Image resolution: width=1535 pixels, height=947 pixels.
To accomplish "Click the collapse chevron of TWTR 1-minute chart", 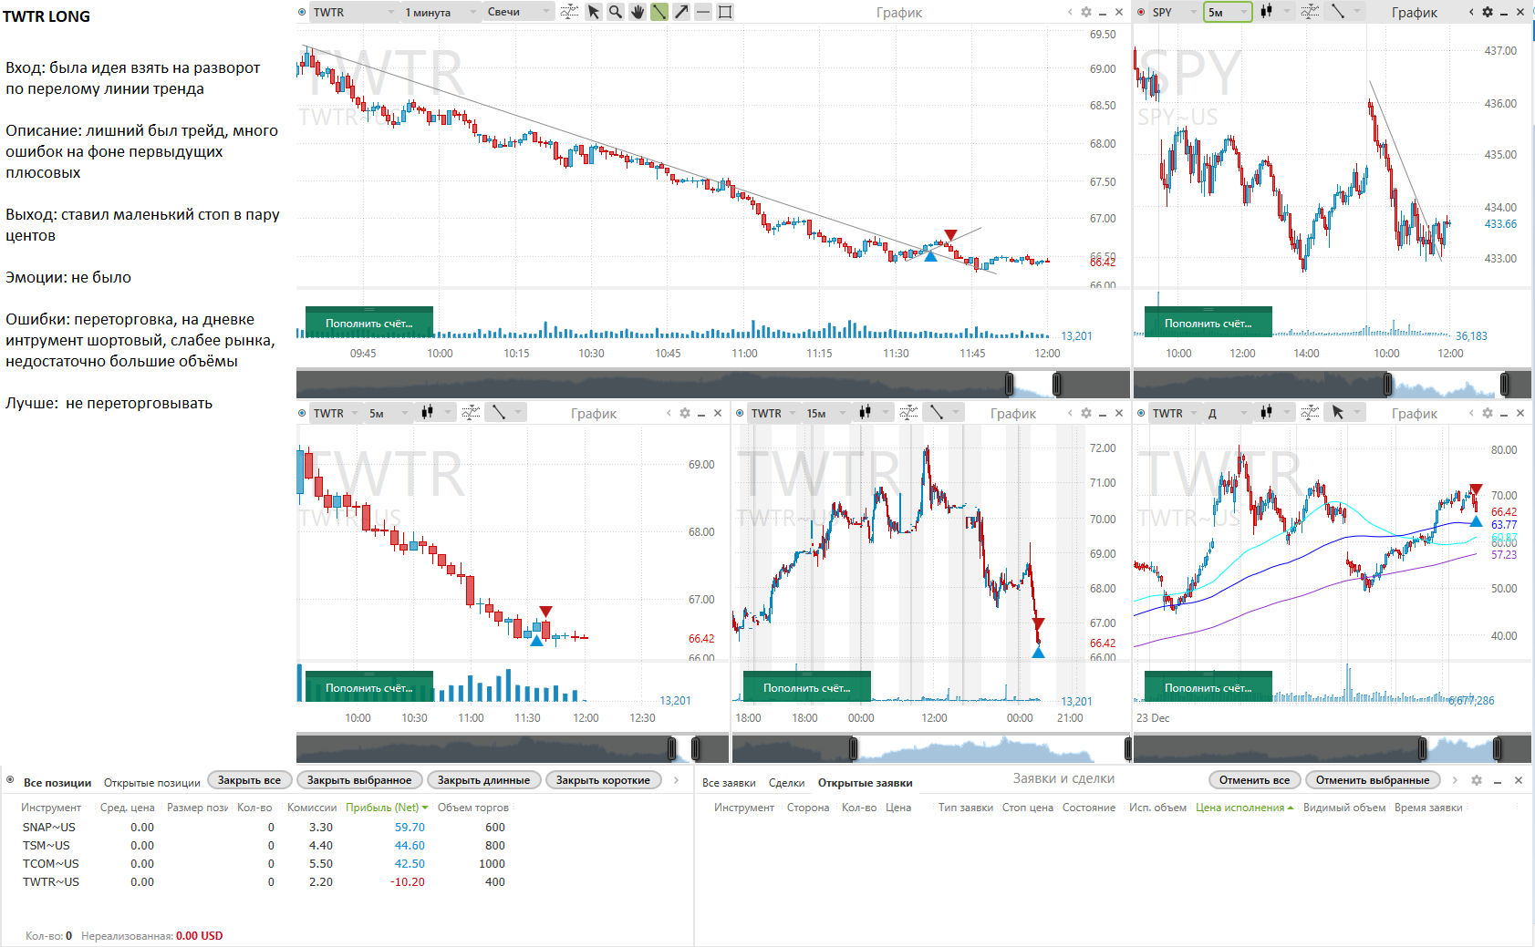I will tap(1070, 12).
